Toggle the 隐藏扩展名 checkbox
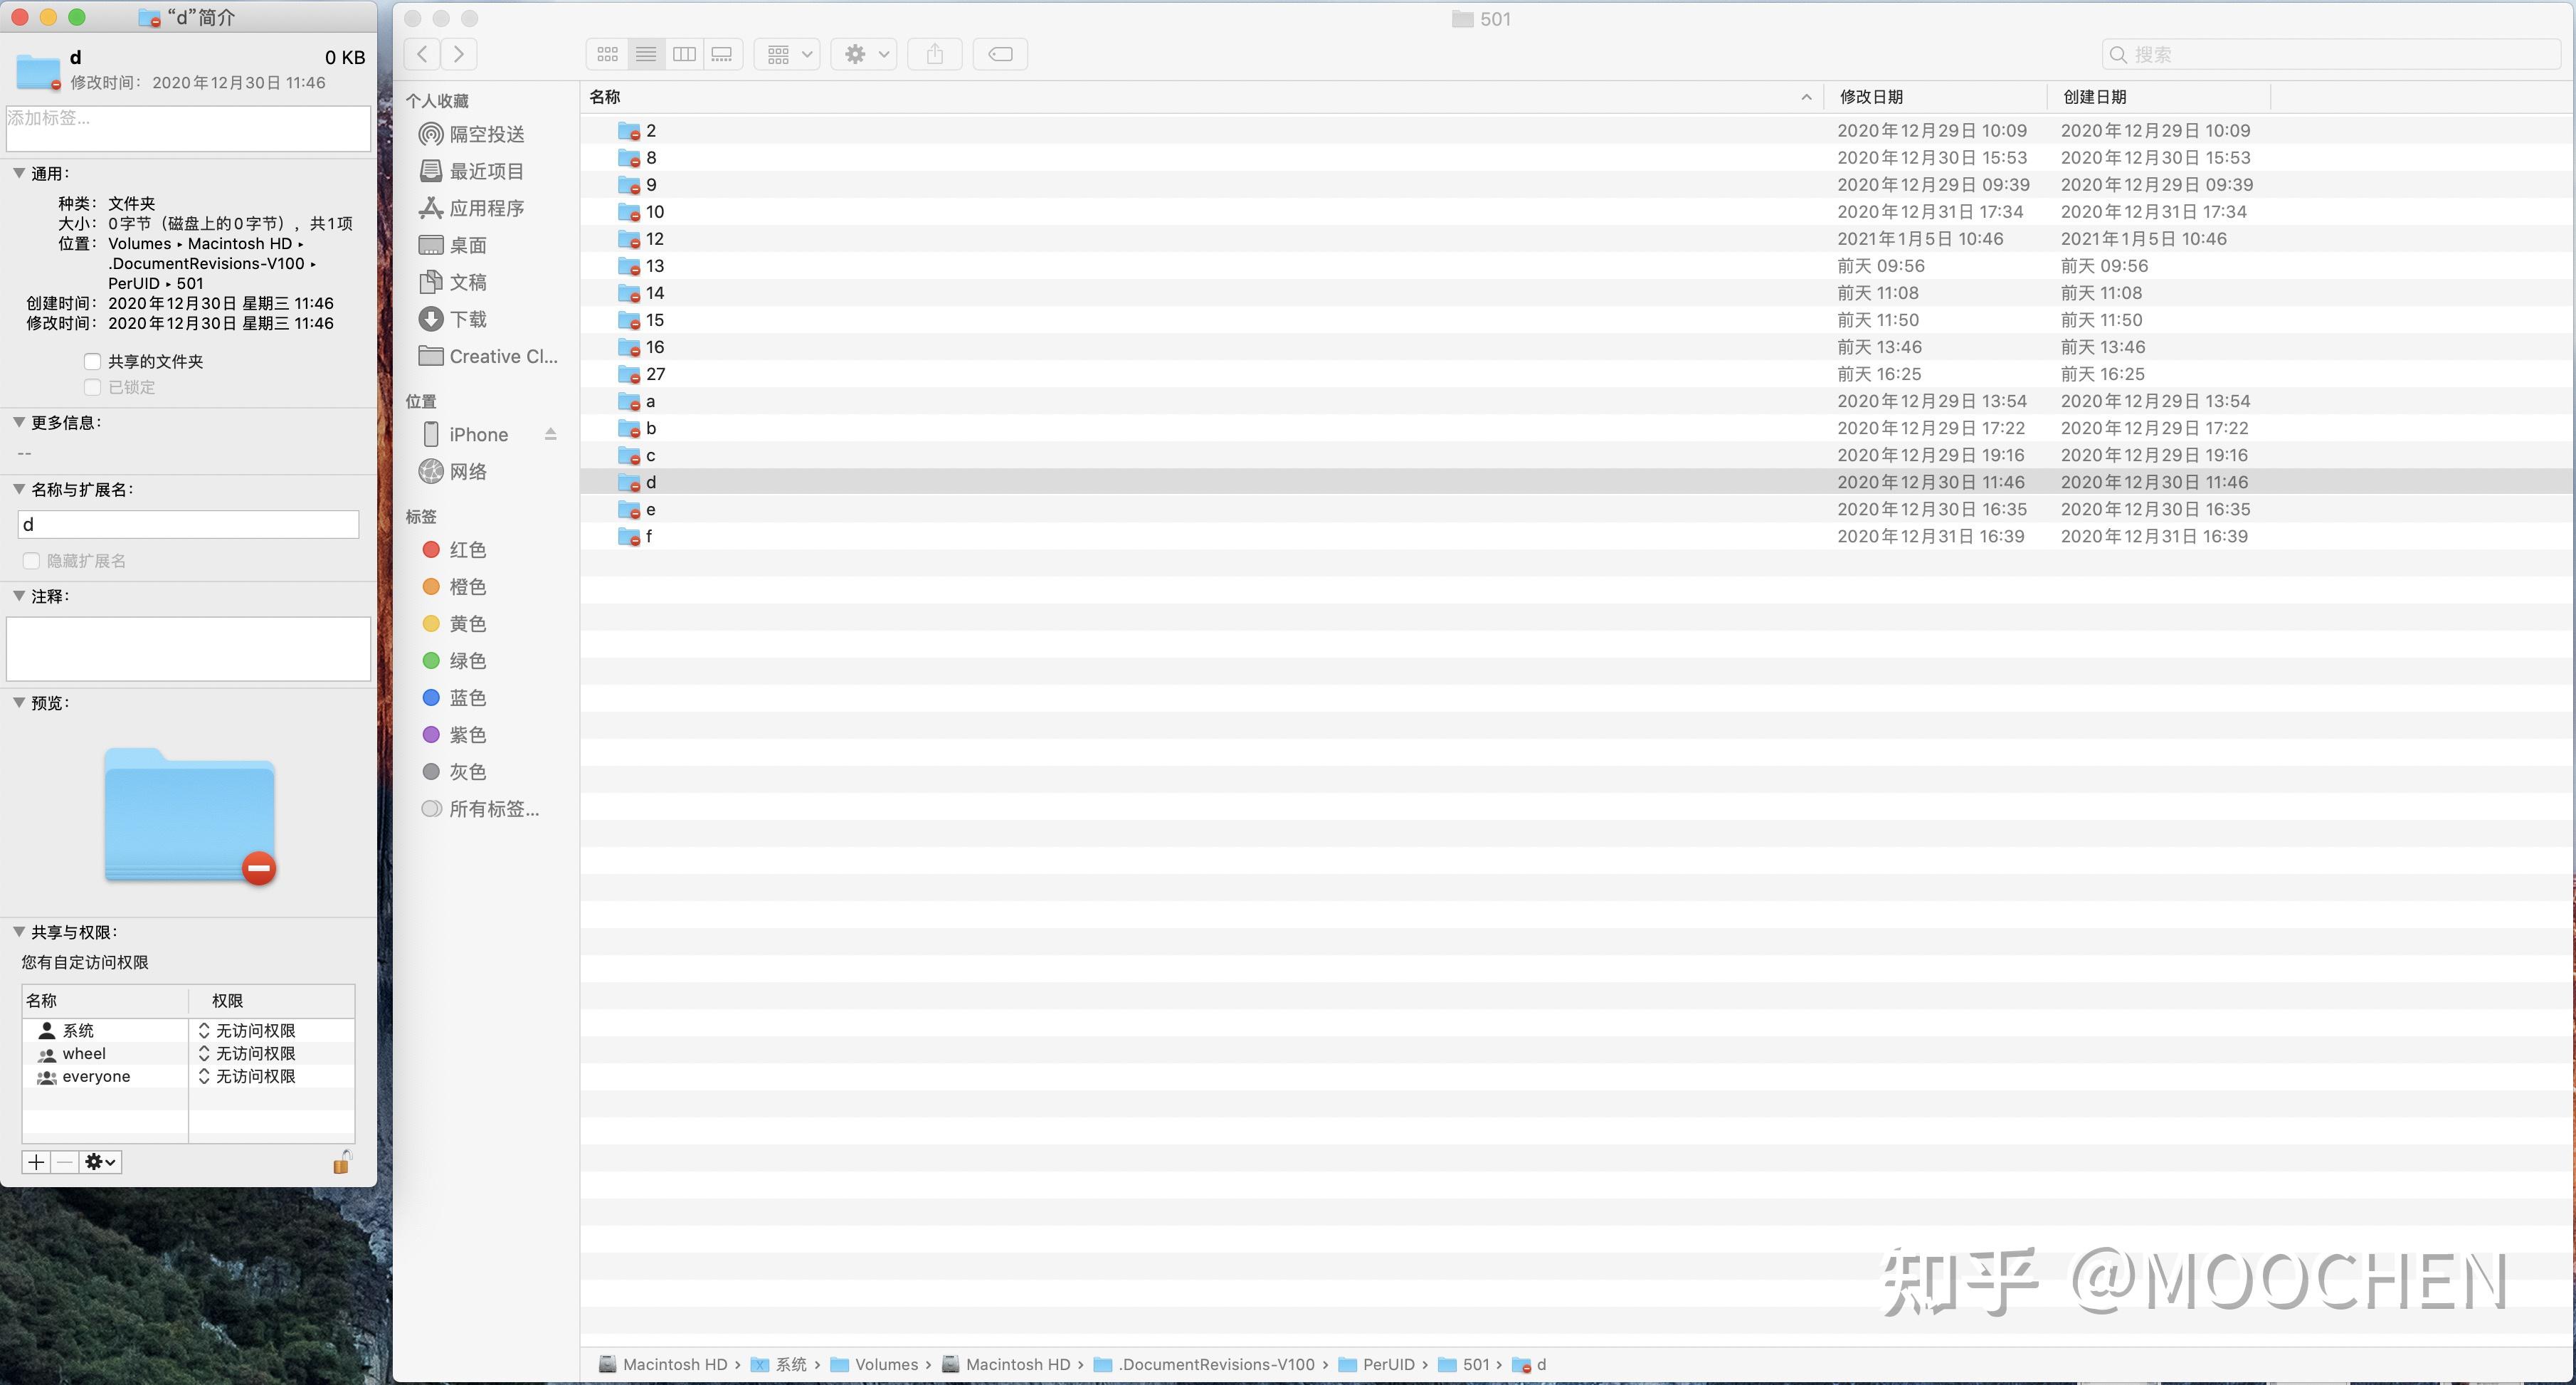2576x1385 pixels. point(31,561)
